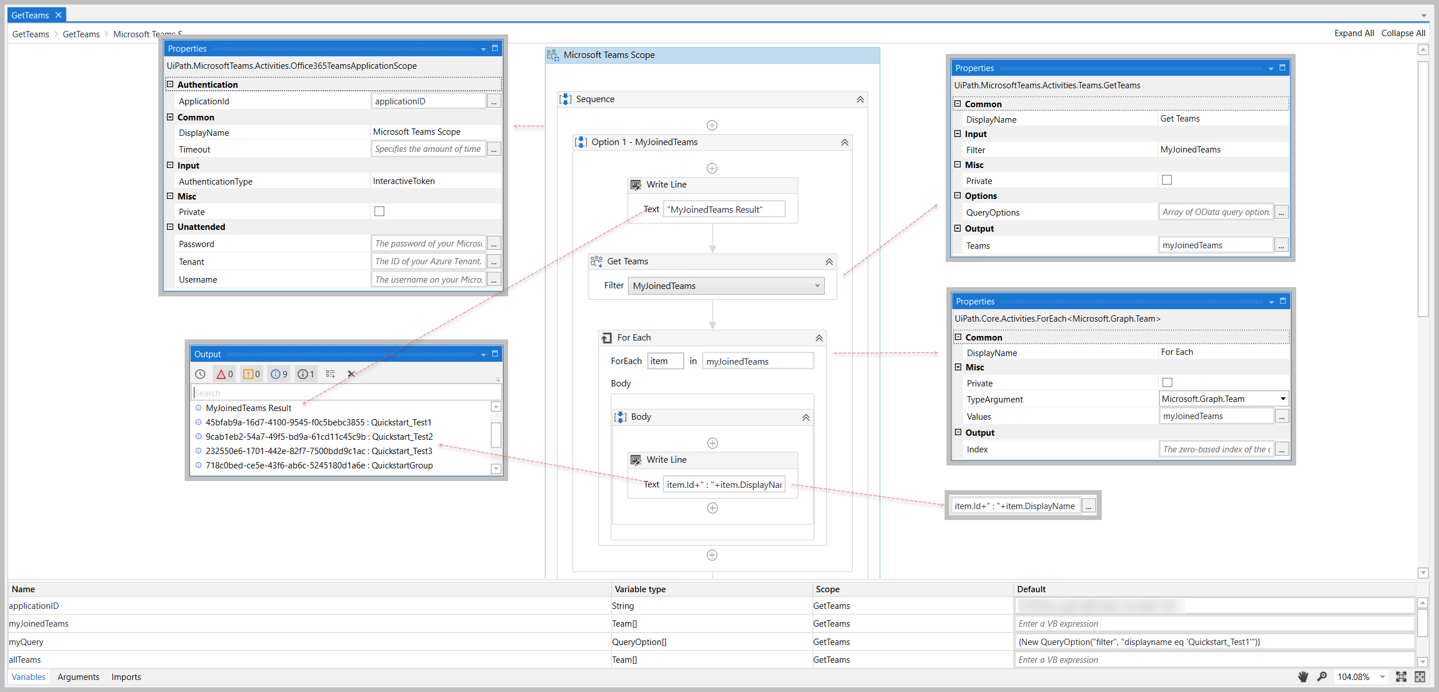The height and width of the screenshot is (692, 1439).
Task: Collapse the Get Teams activity
Action: coord(829,262)
